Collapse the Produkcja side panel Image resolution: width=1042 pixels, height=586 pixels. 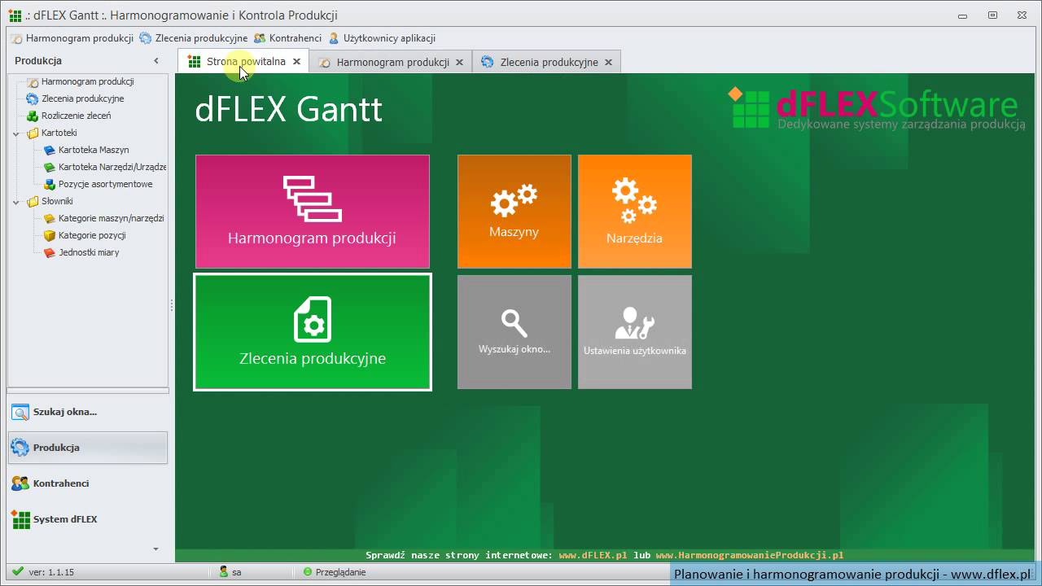[156, 61]
